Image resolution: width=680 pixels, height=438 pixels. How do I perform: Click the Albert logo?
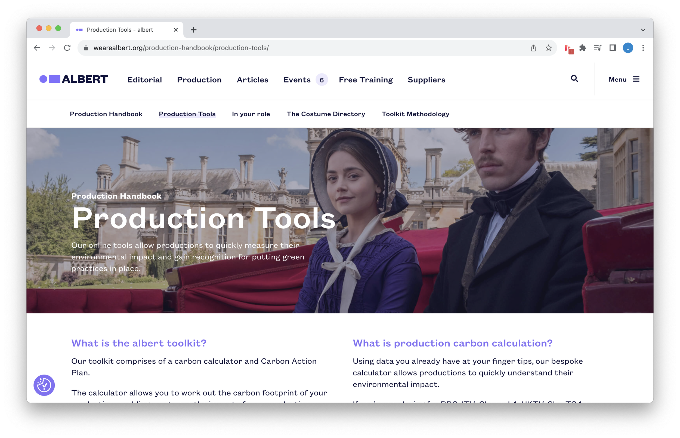click(74, 79)
